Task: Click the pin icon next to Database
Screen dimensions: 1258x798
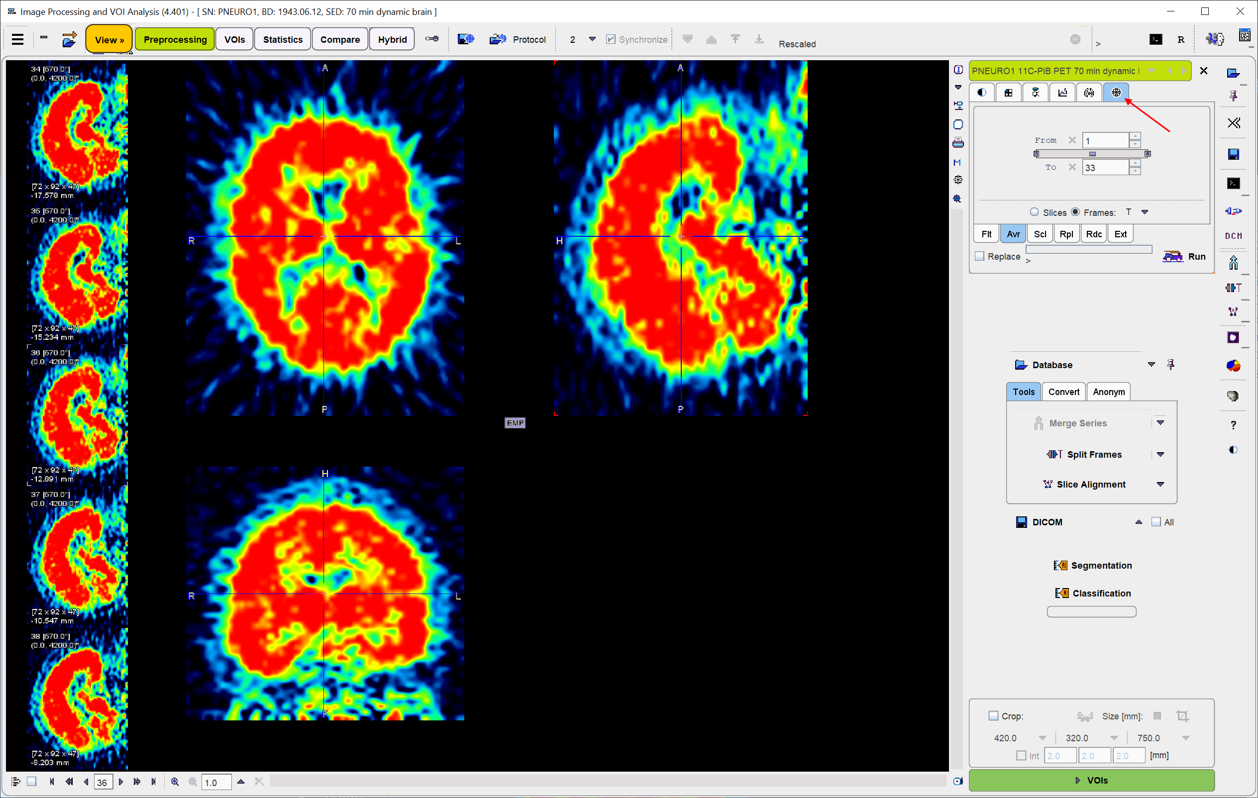Action: 1171,365
